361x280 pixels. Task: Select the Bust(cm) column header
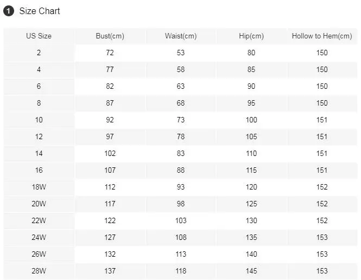(110, 36)
